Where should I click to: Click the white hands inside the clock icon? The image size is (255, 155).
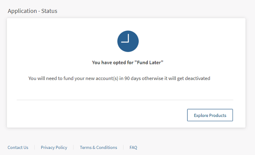[x=126, y=39]
